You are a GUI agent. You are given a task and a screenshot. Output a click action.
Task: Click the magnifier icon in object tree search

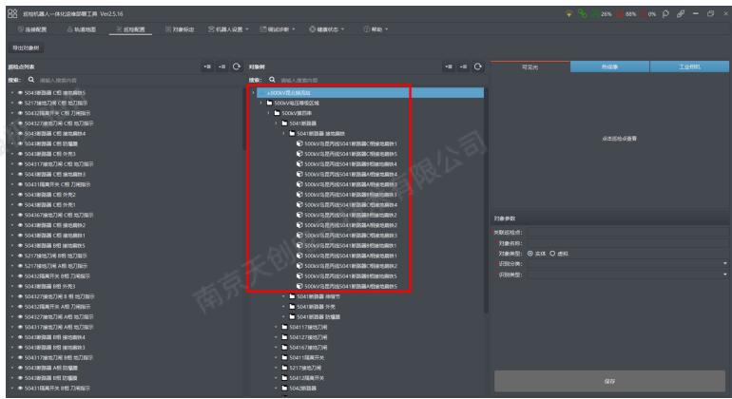tap(272, 80)
